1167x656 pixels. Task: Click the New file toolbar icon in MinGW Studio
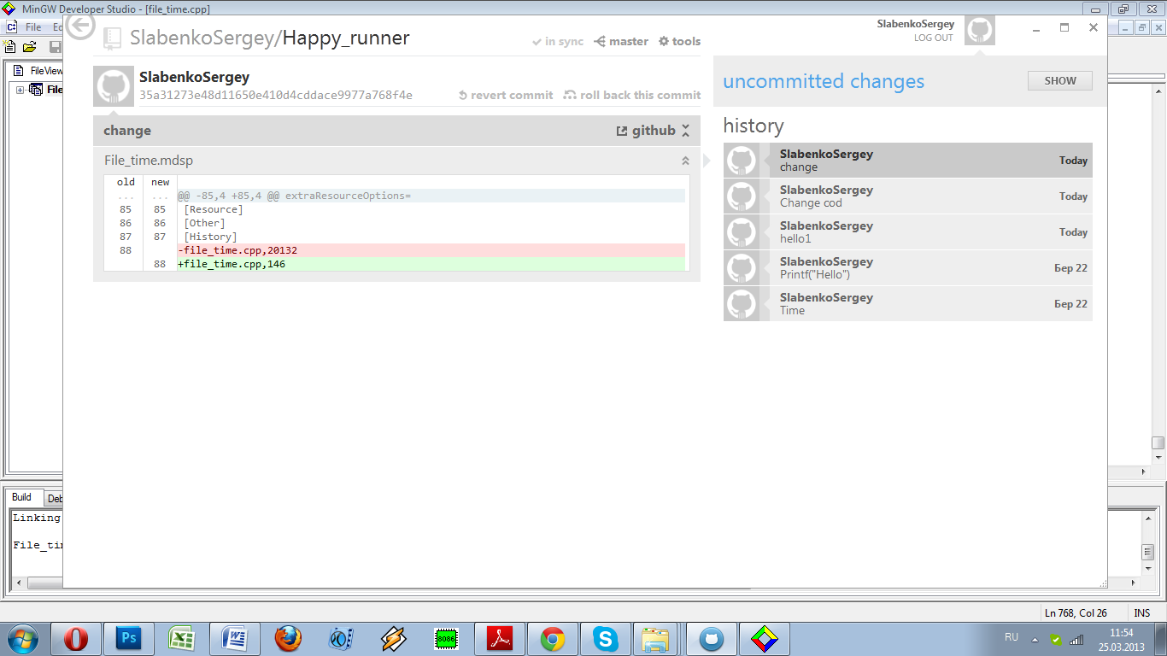(x=10, y=46)
